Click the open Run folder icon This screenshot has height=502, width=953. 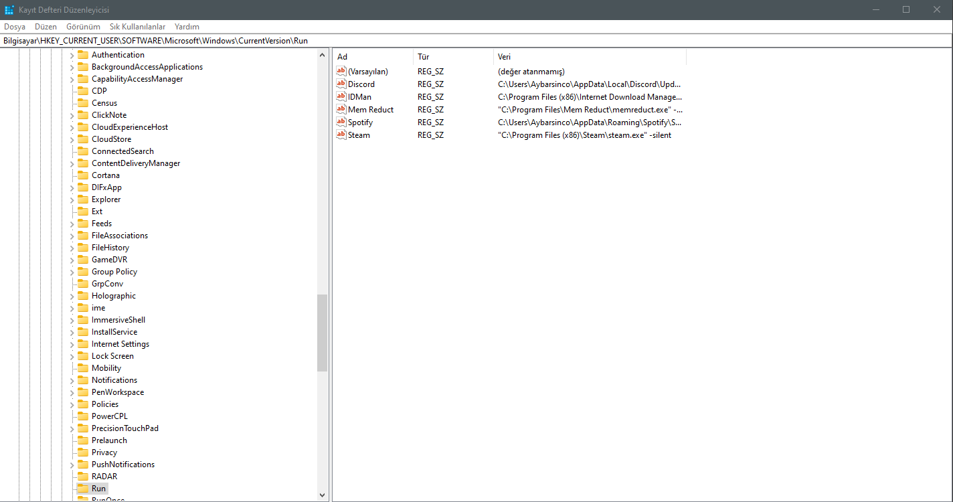click(83, 489)
